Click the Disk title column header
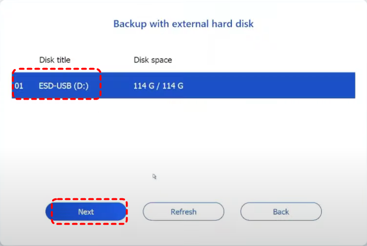The height and width of the screenshot is (246, 367). (55, 60)
